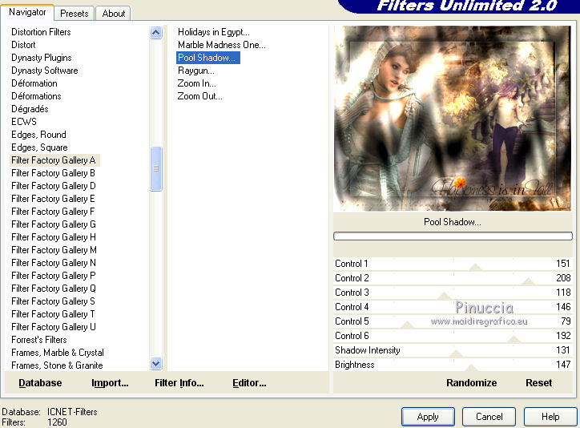Select Edges, Round category

(x=38, y=135)
